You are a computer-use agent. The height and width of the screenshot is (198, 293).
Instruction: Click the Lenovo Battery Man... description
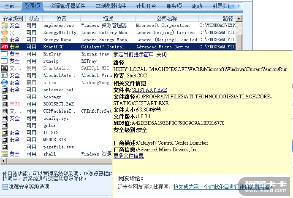pyautogui.click(x=107, y=32)
